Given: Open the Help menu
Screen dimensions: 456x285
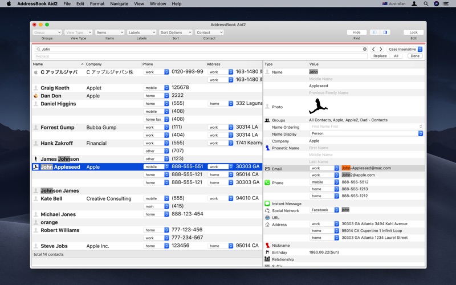Looking at the screenshot, I should point(177,4).
